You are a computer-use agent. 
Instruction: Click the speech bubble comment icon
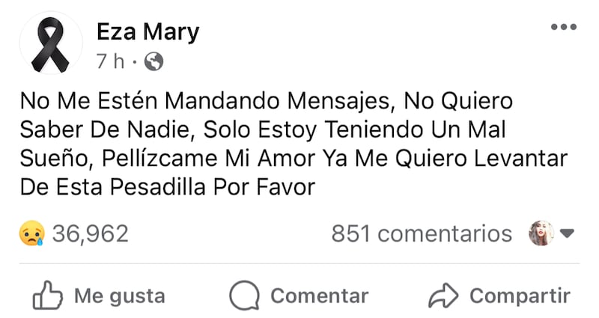tap(243, 296)
